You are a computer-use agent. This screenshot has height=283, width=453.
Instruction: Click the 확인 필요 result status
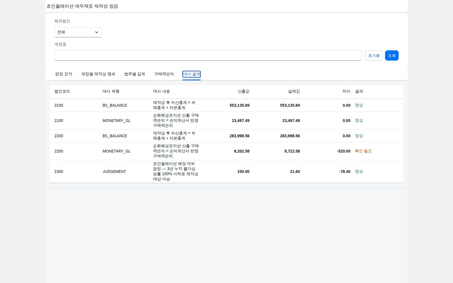pyautogui.click(x=363, y=151)
